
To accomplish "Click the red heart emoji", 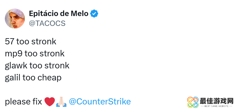I will (x=50, y=102).
